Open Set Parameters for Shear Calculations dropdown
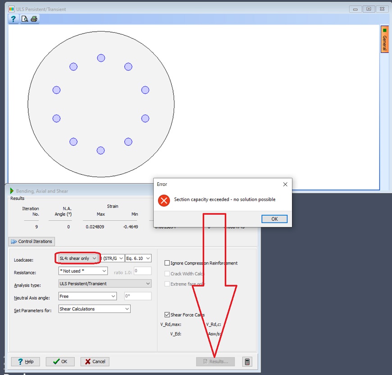The width and height of the screenshot is (392, 375). 94,309
